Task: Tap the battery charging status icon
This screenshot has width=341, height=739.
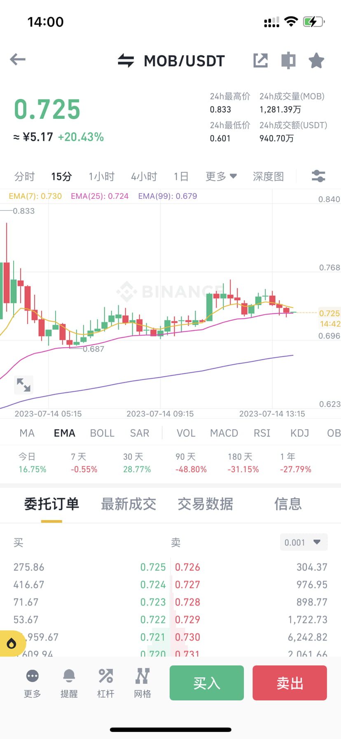Action: [314, 22]
